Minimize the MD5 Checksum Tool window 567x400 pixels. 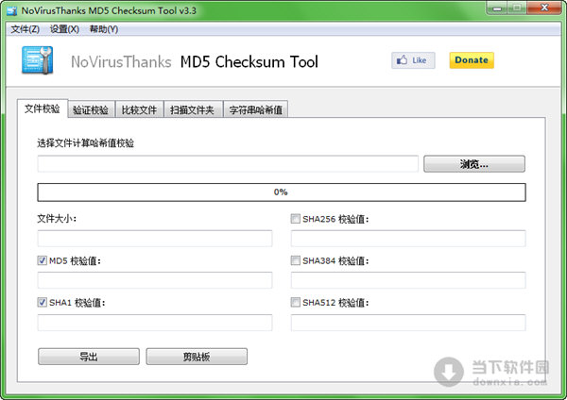pyautogui.click(x=498, y=8)
